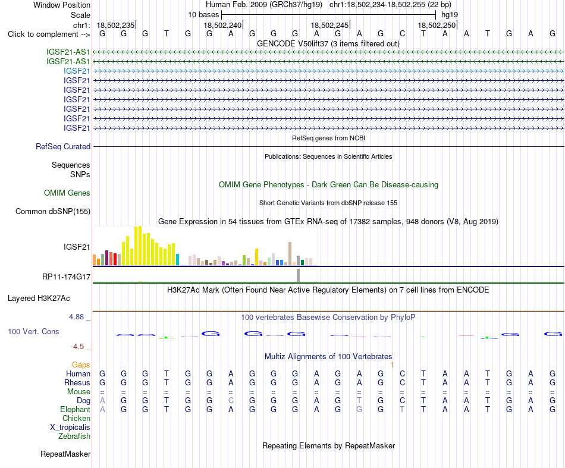The height and width of the screenshot is (468, 565).
Task: Click the RP11-174G17 track label
Action: coord(66,277)
